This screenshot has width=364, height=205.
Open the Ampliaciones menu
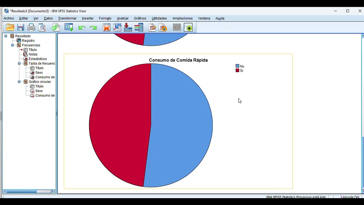coord(183,18)
